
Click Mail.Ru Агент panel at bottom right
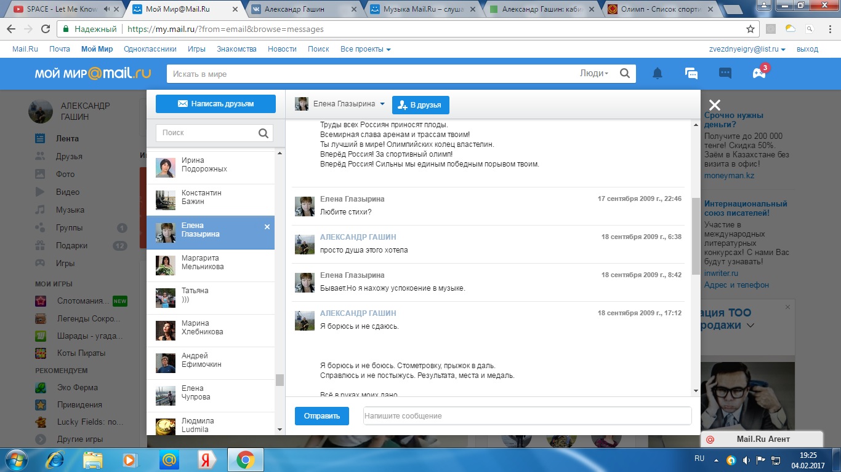pos(762,439)
